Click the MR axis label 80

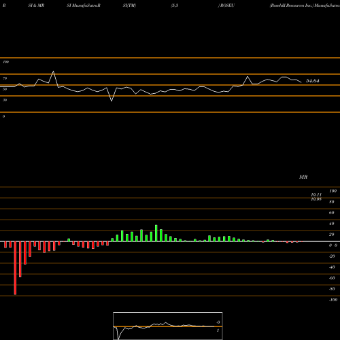click(332, 202)
